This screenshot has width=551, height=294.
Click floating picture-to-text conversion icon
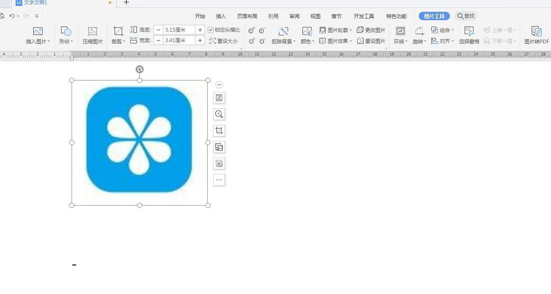tap(219, 147)
